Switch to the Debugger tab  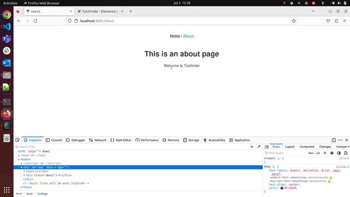click(75, 140)
